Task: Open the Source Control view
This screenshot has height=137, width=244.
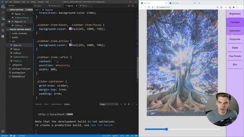Action: tap(3, 19)
